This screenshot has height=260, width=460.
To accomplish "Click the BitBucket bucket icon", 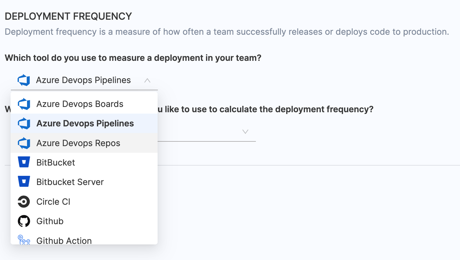I will pyautogui.click(x=24, y=162).
